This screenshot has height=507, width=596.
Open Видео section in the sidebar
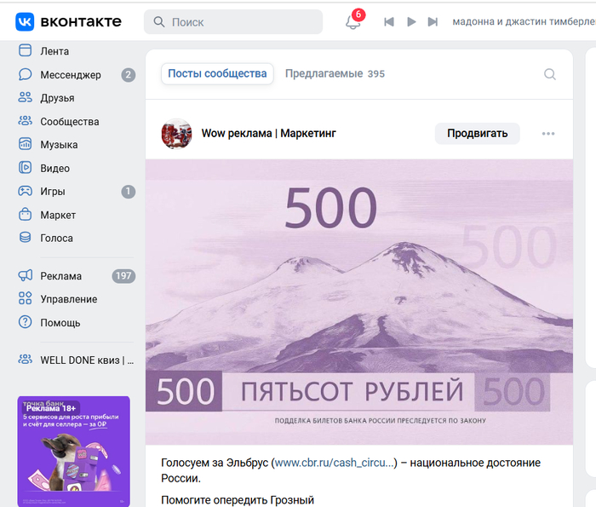[54, 169]
